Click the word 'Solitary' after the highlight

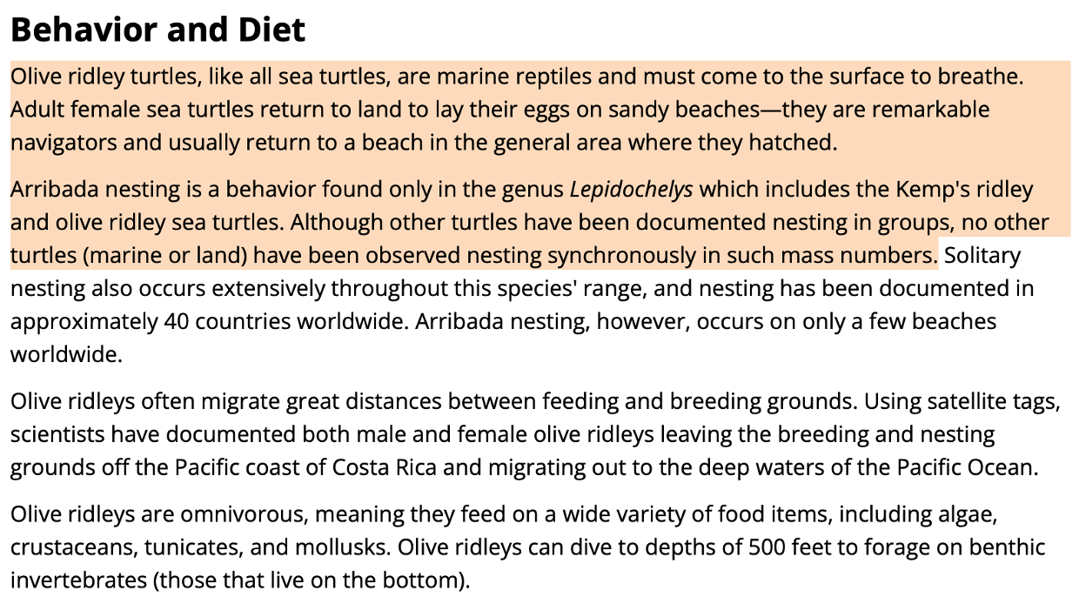tap(982, 256)
